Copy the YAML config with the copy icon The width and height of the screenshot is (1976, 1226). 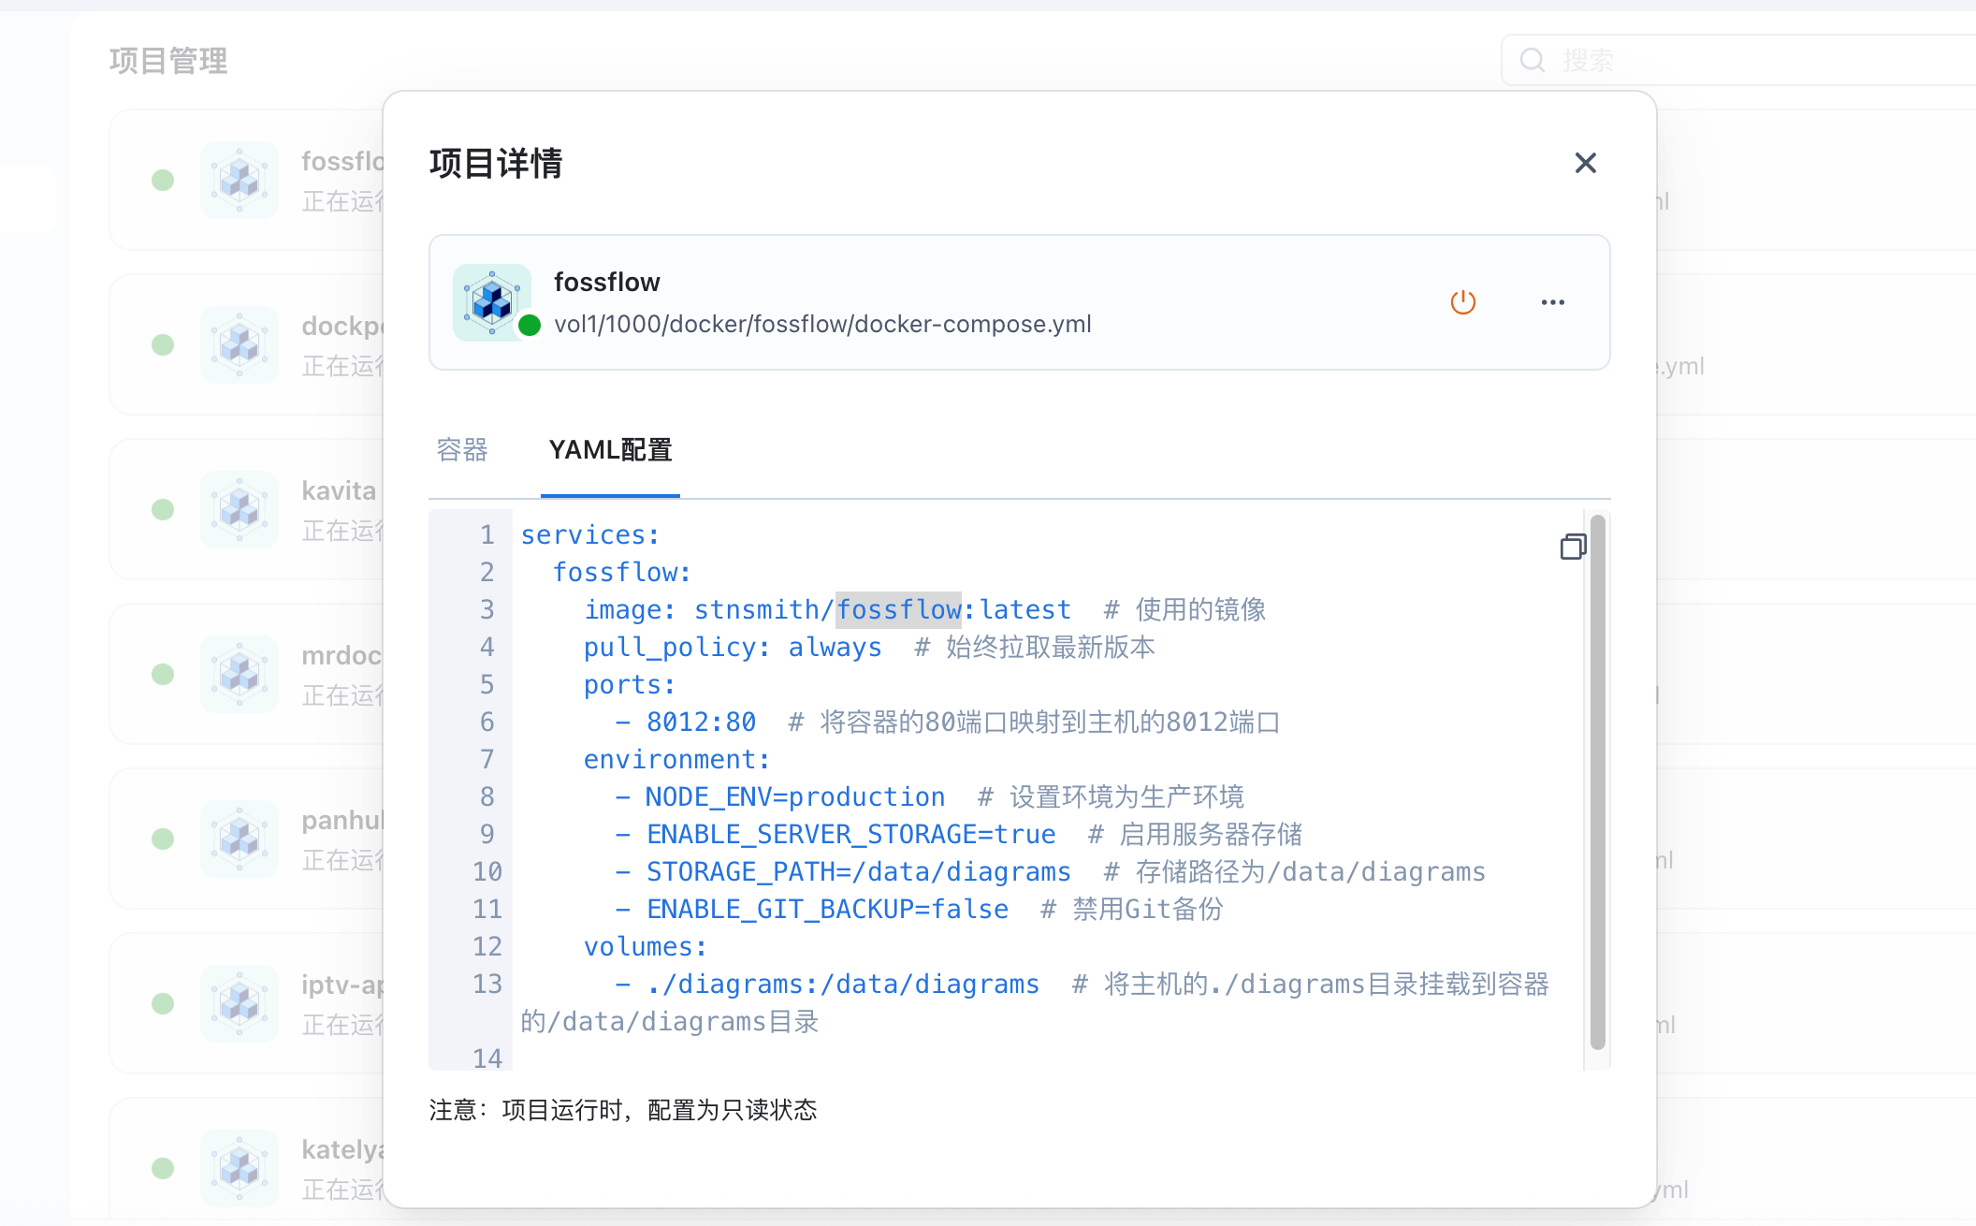[x=1573, y=547]
